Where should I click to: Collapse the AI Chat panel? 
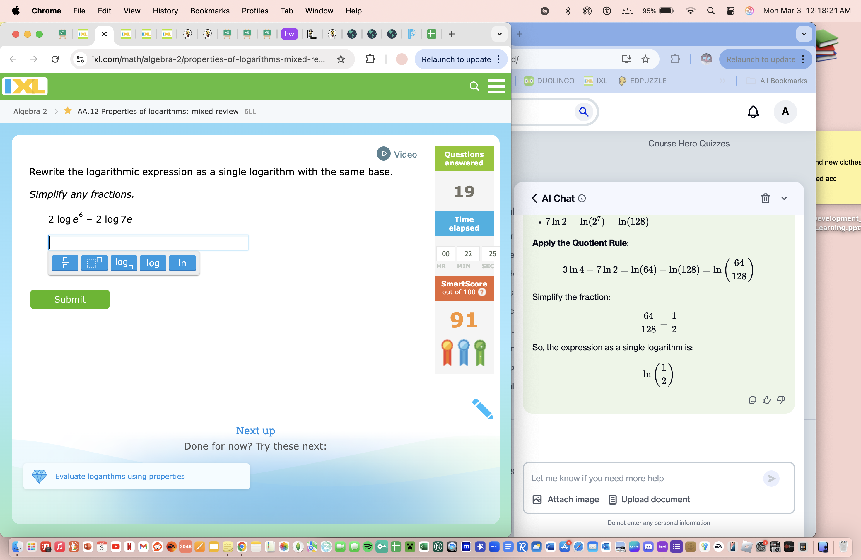(x=784, y=198)
